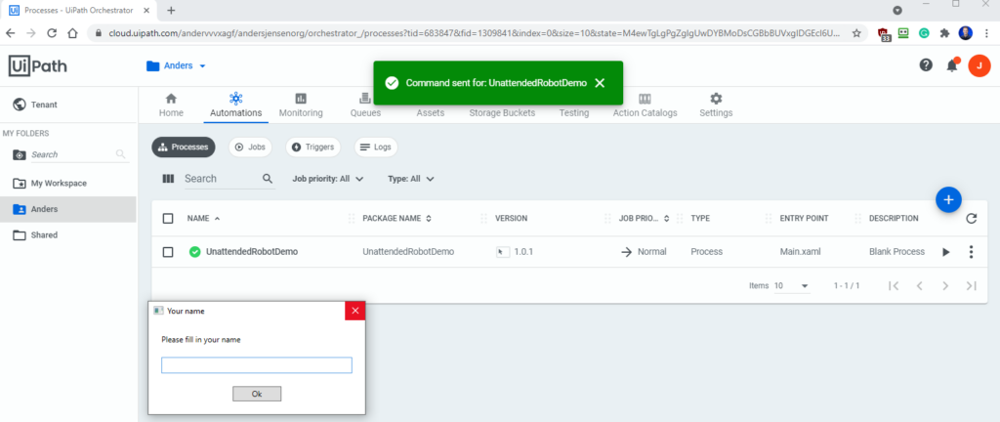Click the 1.0.1 version cell

pyautogui.click(x=523, y=252)
